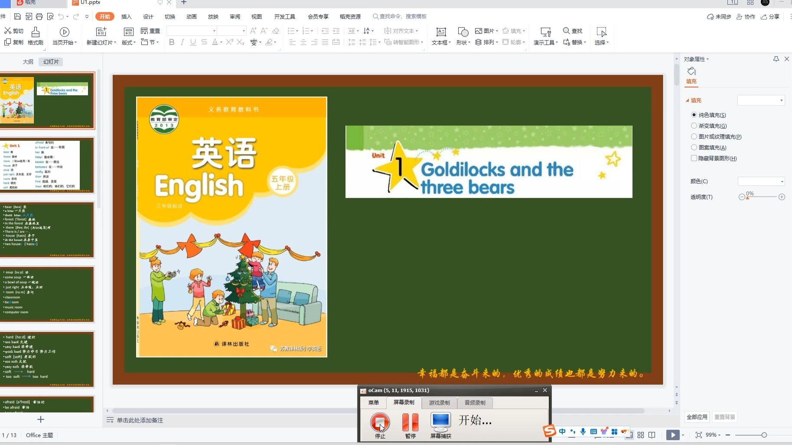Select Picture or Texture Fill (图片或纹理填充)
Image resolution: width=792 pixels, height=445 pixels.
pos(694,136)
